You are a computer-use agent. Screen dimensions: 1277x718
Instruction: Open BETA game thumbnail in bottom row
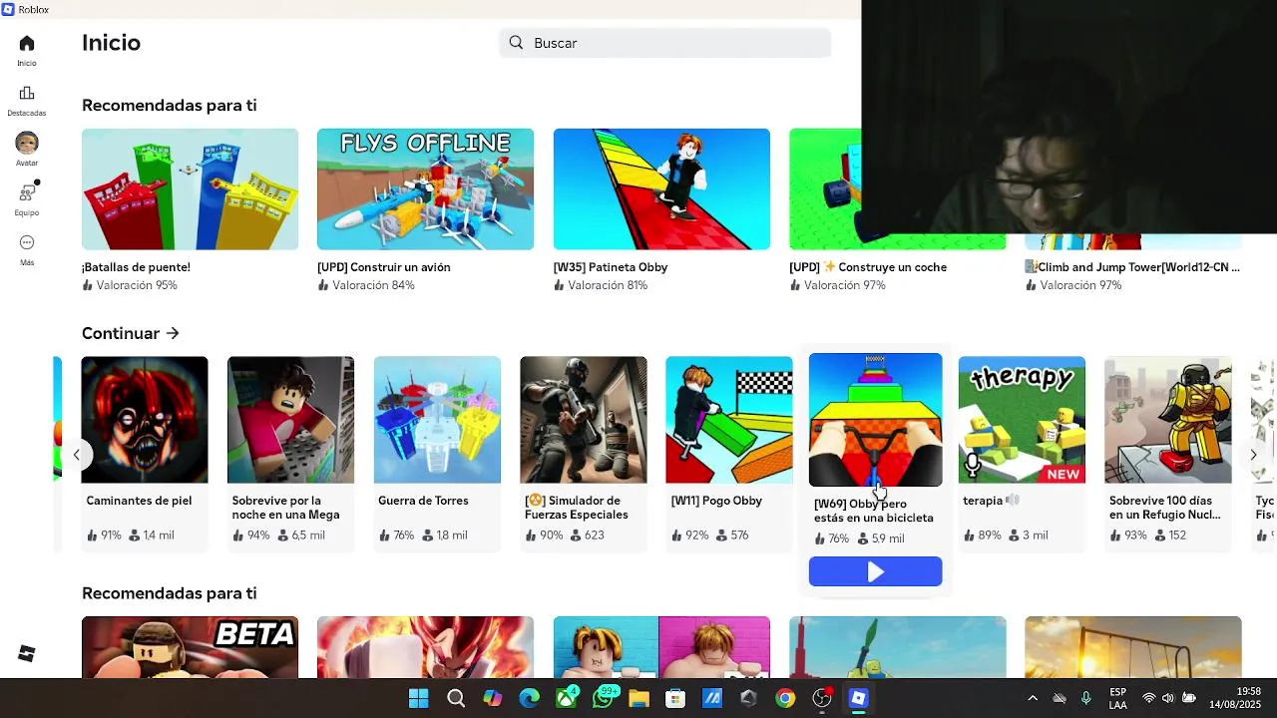190,647
